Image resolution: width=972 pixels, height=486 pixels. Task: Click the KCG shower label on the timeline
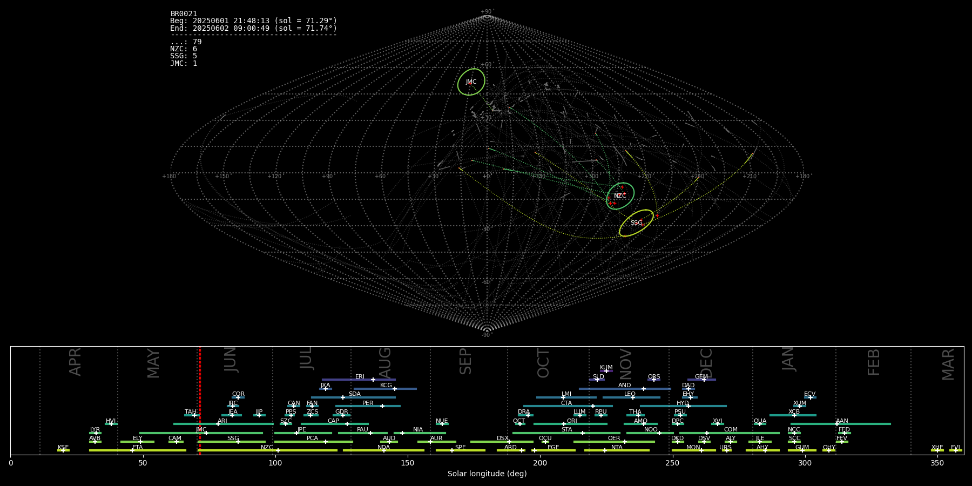tap(386, 386)
